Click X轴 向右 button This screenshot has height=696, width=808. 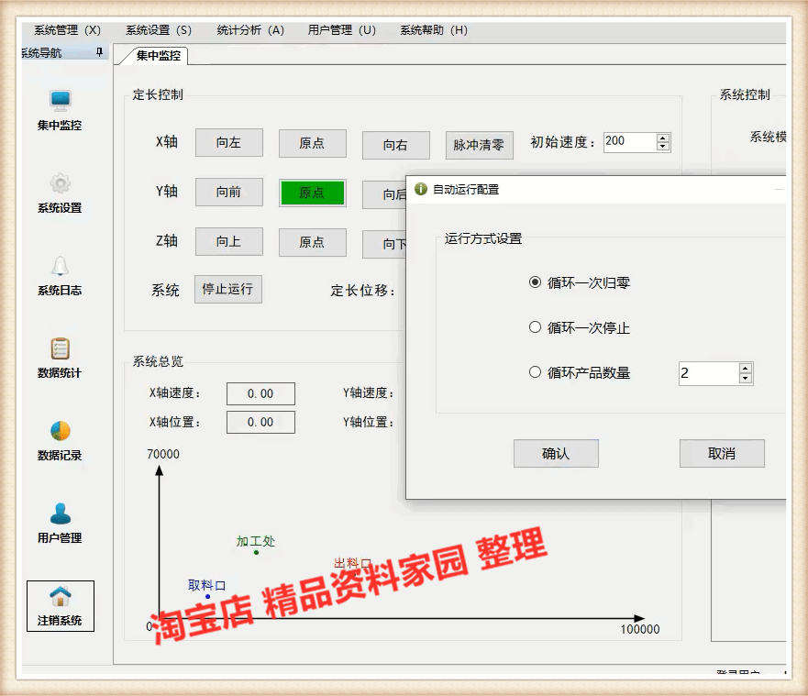click(x=396, y=145)
